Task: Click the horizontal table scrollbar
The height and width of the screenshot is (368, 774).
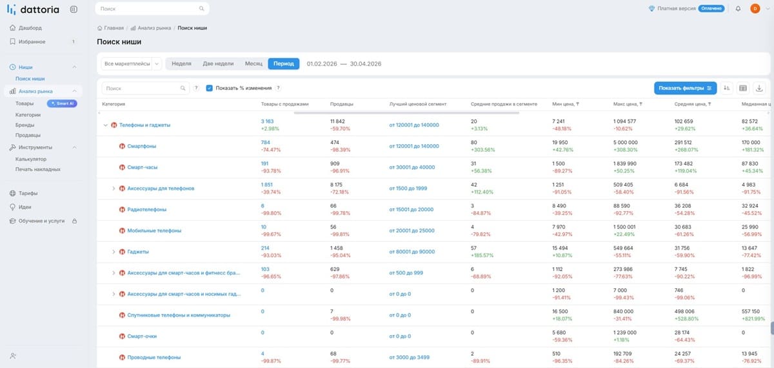Action: point(406,113)
